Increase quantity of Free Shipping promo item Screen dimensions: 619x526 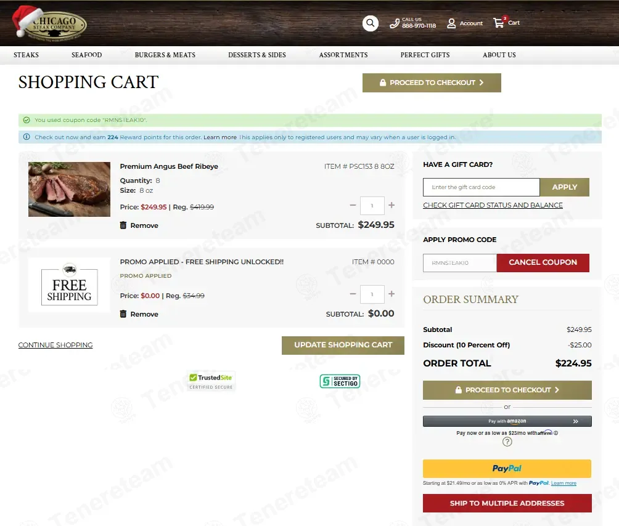coord(391,294)
